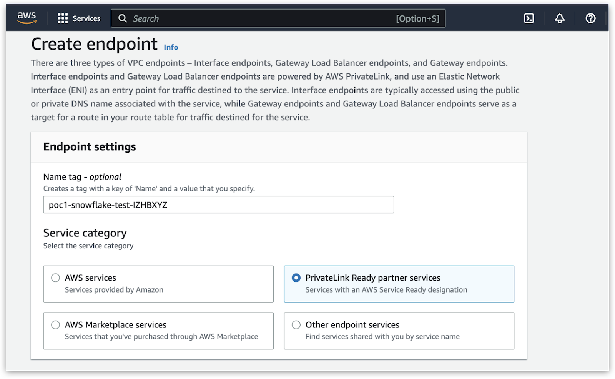
Task: Open the Services grid icon
Action: pos(63,18)
